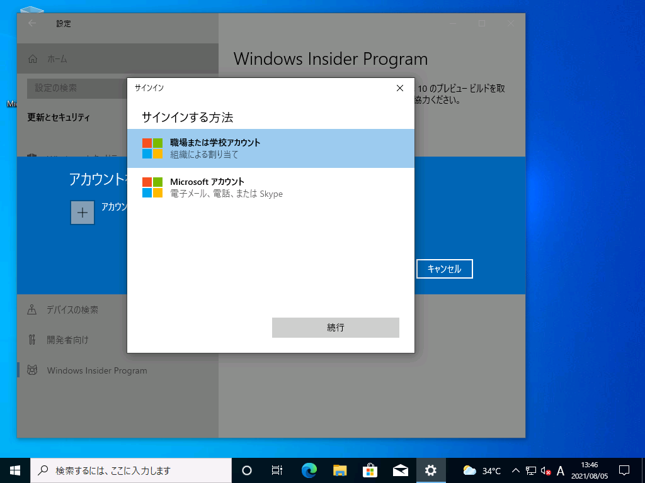This screenshot has height=483, width=645.
Task: Open Microsoft Store from taskbar
Action: pyautogui.click(x=370, y=470)
